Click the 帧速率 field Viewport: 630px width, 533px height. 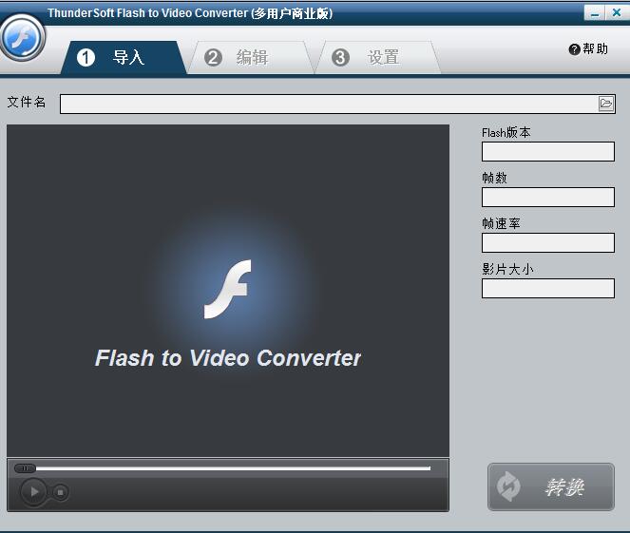pyautogui.click(x=548, y=242)
